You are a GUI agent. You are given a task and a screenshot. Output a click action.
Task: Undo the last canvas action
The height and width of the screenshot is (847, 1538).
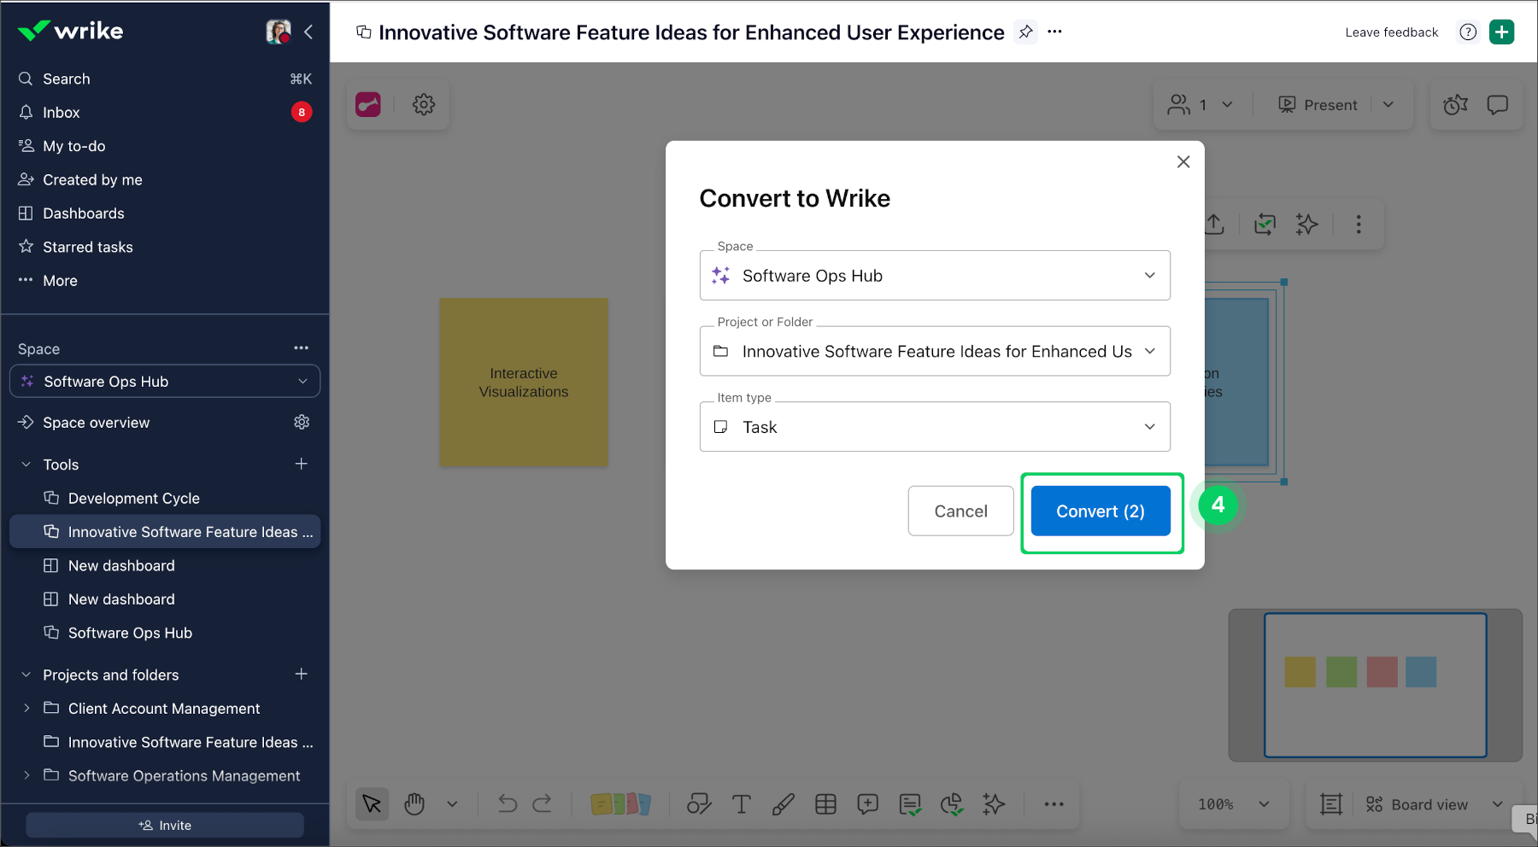coord(506,803)
